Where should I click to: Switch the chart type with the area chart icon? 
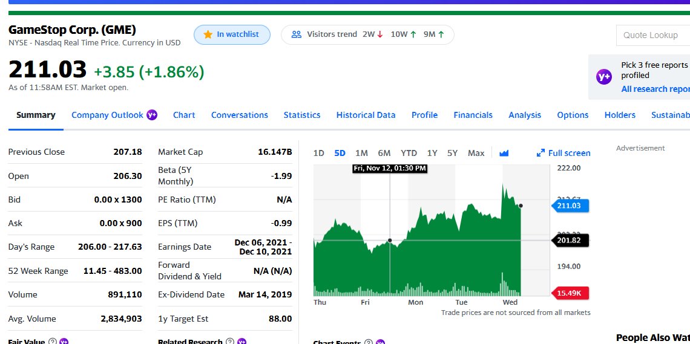click(x=504, y=153)
